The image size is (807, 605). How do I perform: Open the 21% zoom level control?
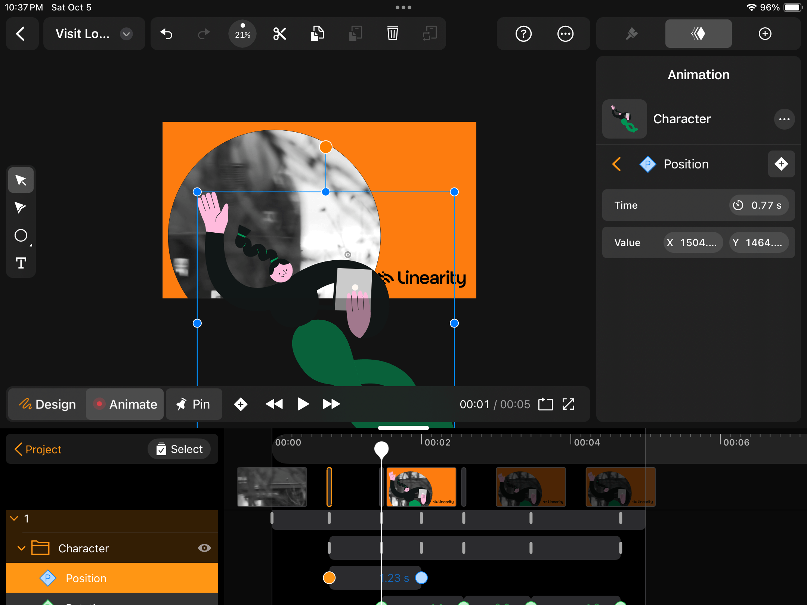coord(242,34)
